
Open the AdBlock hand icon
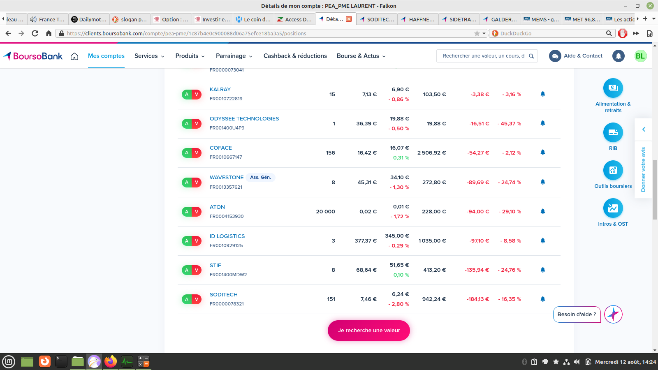(623, 33)
